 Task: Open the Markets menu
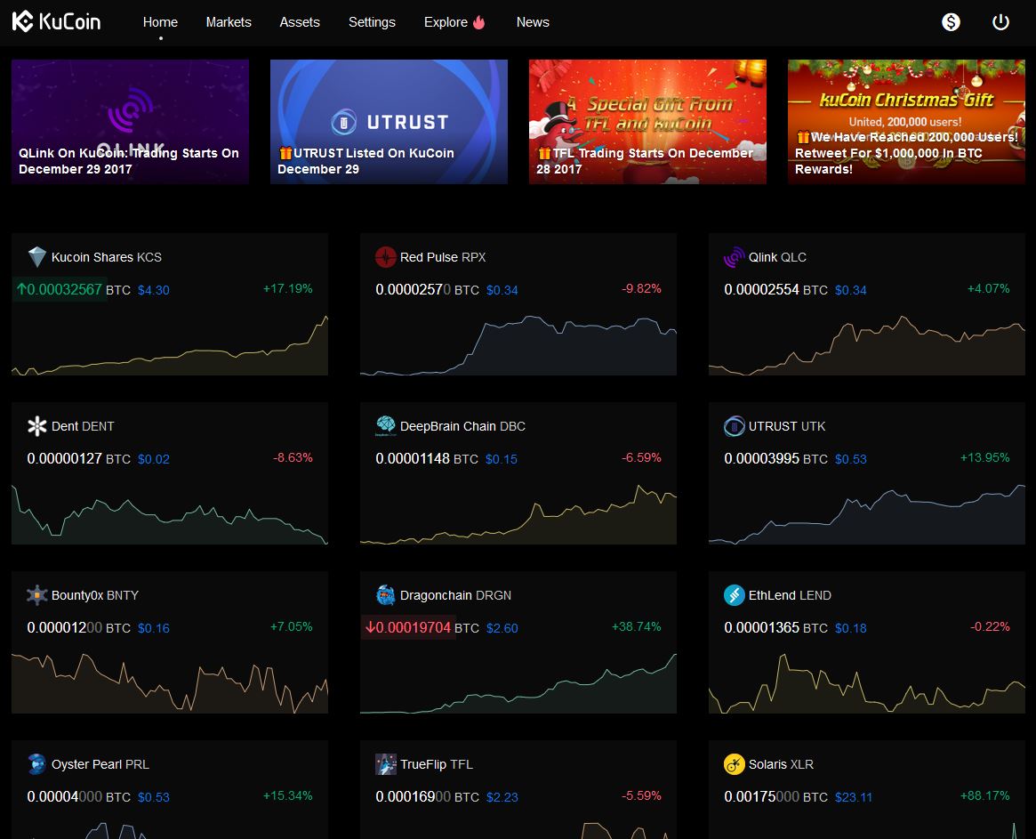[229, 22]
